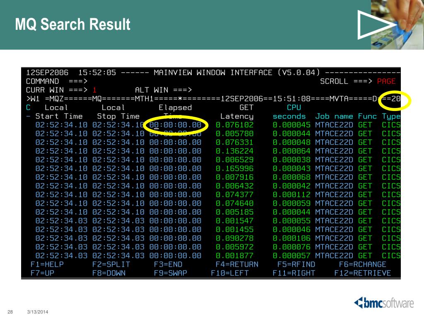Click F3=END function key label
This screenshot has width=424, height=318.
[168, 265]
